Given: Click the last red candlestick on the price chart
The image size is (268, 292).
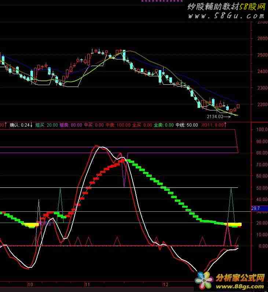Looking at the screenshot, I should point(238,106).
